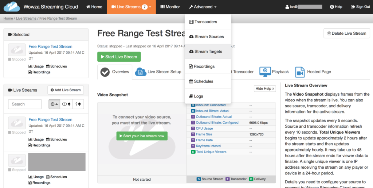This screenshot has height=188, width=373.
Task: Click first thumbnail in Live Streams list
Action: 17,123
